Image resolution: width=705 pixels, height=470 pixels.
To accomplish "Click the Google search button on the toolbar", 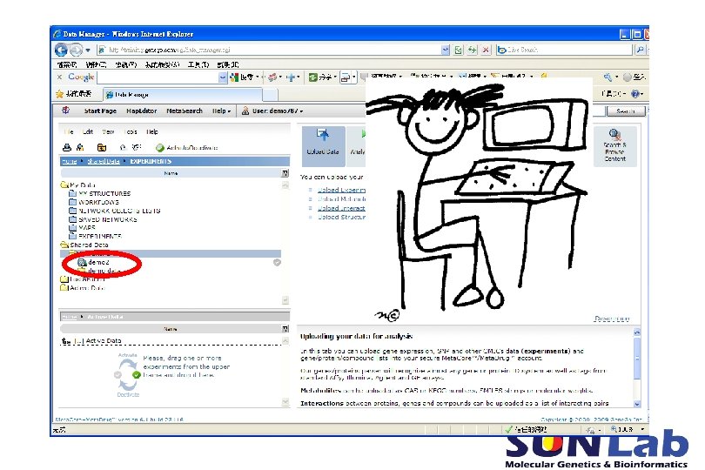I will (243, 77).
